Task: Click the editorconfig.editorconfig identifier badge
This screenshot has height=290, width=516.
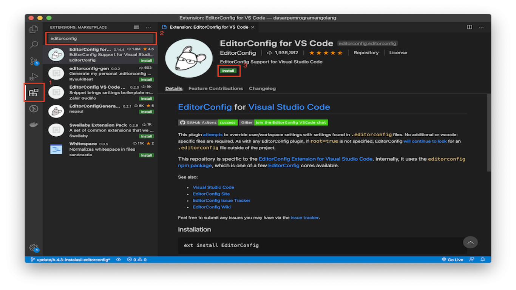Action: (367, 43)
